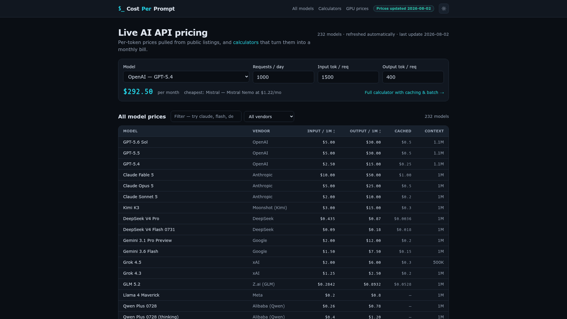Select the Kimi K3 model name

pos(131,208)
